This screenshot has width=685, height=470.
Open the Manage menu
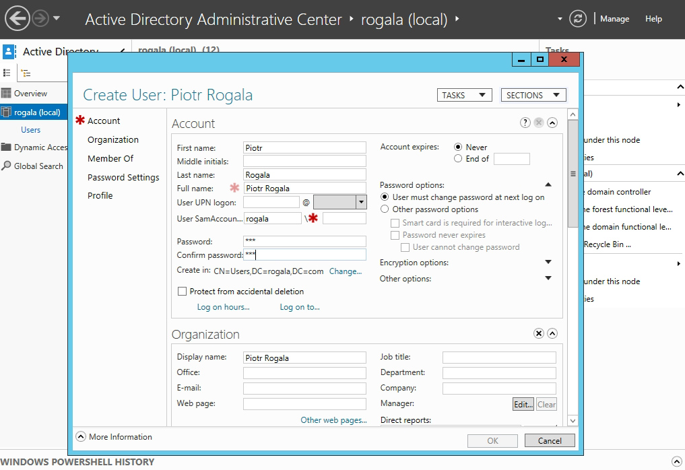pos(614,19)
